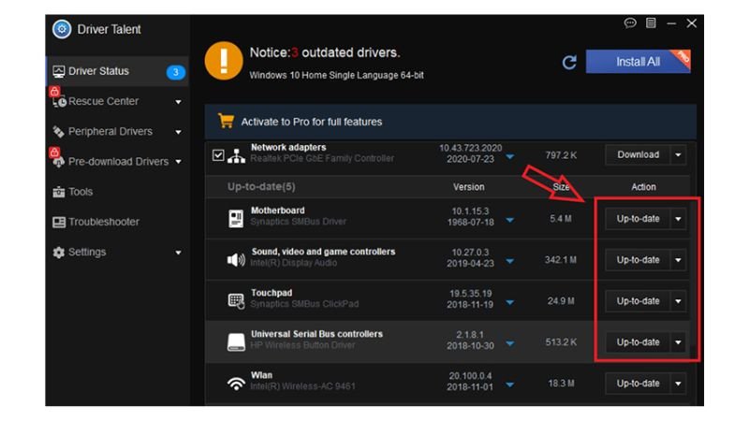Open the Sound controllers Up-to-date dropdown arrow
The image size is (749, 421).
(x=678, y=260)
